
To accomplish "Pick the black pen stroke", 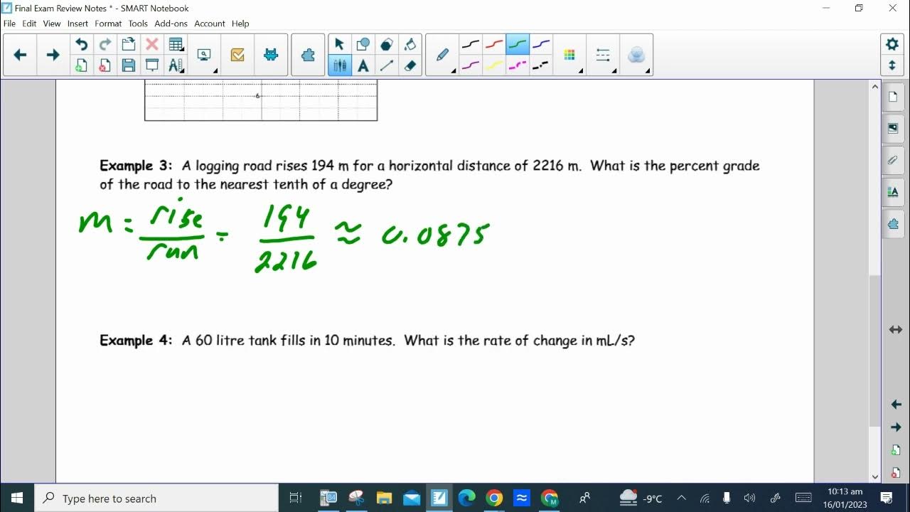I will pyautogui.click(x=471, y=45).
